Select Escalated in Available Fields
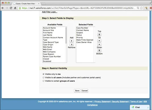 point(47,61)
